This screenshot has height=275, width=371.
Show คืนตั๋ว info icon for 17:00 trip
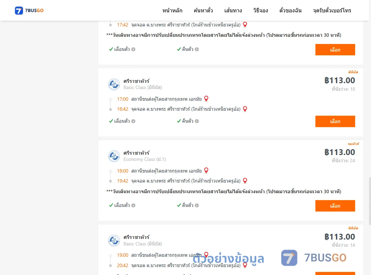pos(197,121)
